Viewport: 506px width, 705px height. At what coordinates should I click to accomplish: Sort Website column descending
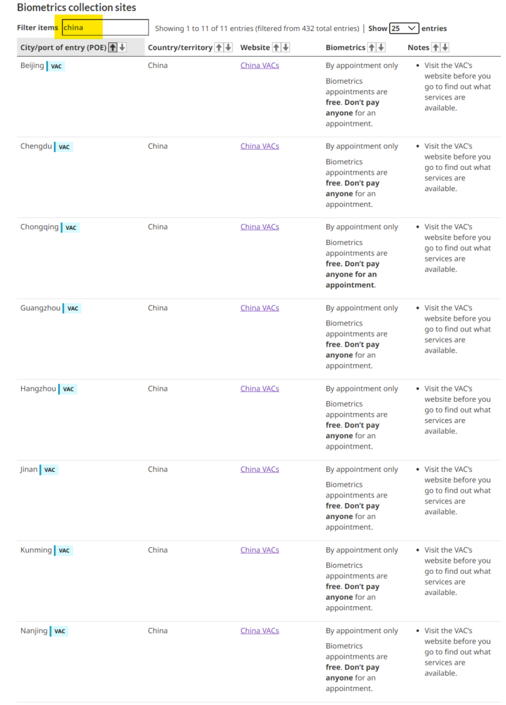pos(285,47)
